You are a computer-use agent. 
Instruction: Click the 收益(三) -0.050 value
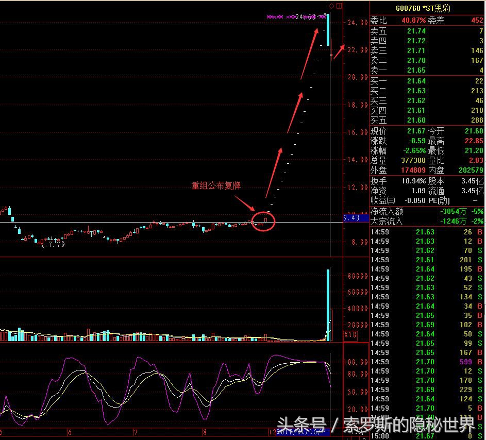(x=415, y=200)
